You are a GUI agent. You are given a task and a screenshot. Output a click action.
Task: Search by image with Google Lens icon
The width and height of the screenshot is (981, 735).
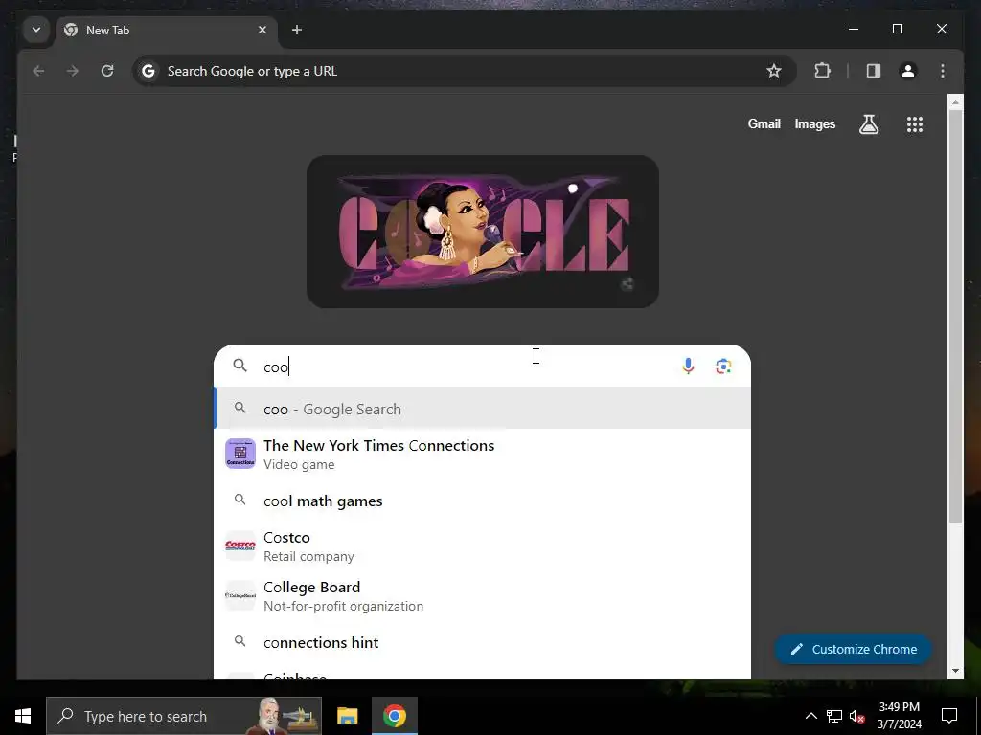click(x=723, y=367)
